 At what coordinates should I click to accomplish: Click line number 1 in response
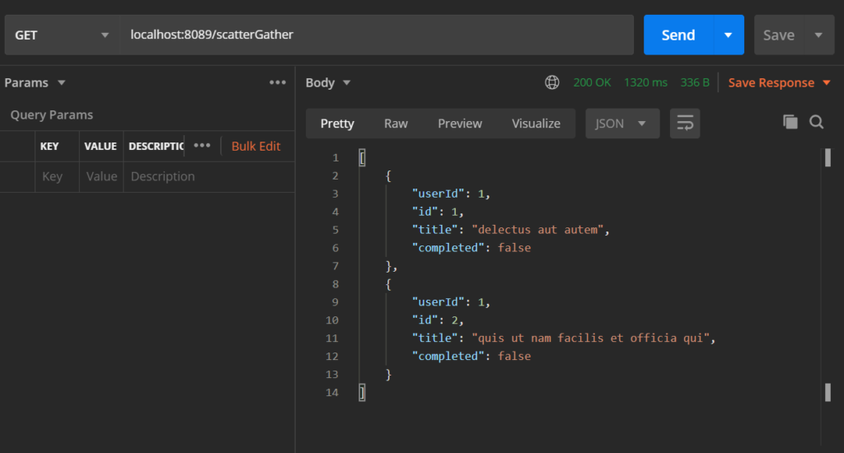pos(335,157)
